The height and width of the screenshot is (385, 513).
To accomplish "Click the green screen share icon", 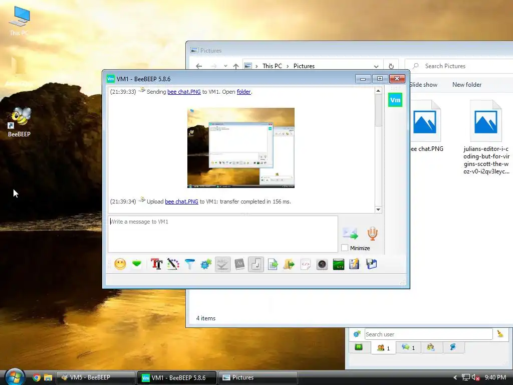I will (339, 264).
